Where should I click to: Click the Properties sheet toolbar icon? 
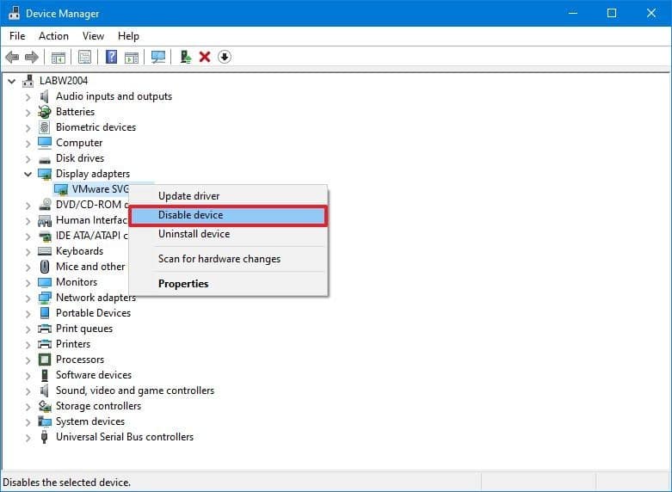tap(84, 57)
